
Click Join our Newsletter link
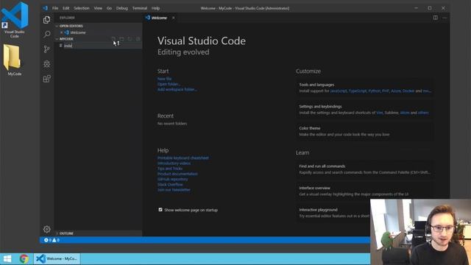174,190
